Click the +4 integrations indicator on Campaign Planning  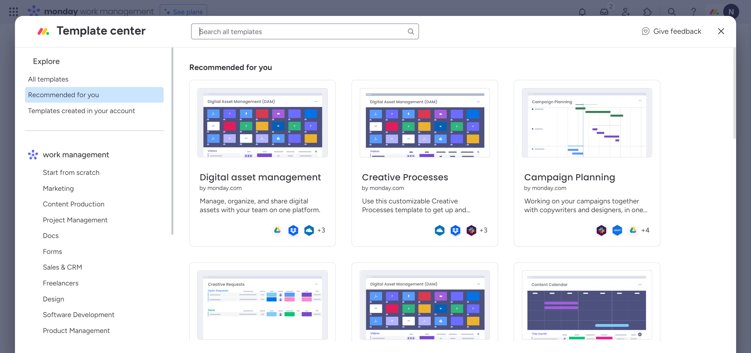click(645, 230)
